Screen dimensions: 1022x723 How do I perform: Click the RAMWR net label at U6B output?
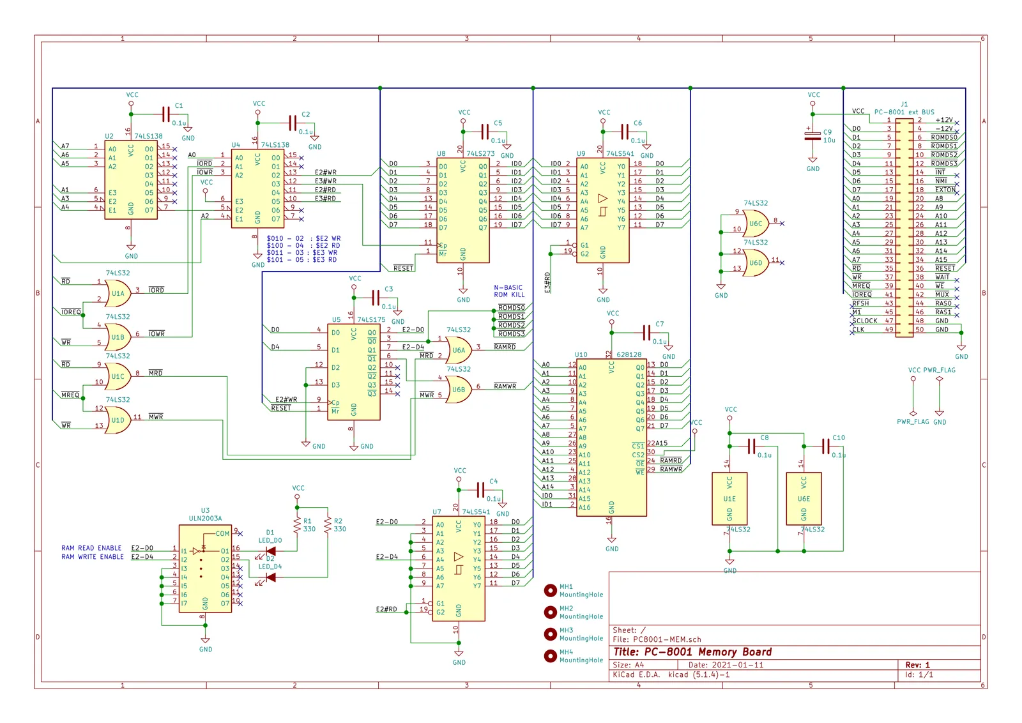(x=505, y=386)
